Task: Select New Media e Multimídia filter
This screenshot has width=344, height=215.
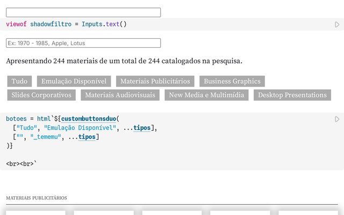Action: click(x=206, y=95)
